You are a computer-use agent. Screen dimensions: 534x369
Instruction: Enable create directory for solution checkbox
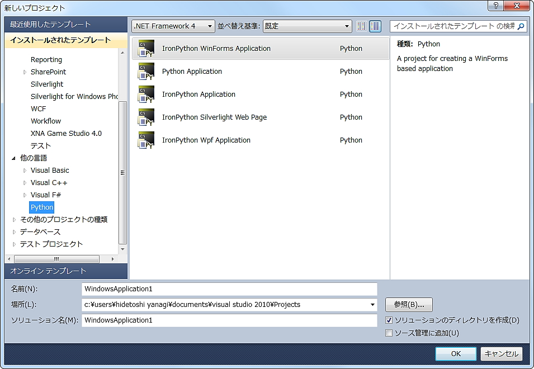click(x=389, y=320)
